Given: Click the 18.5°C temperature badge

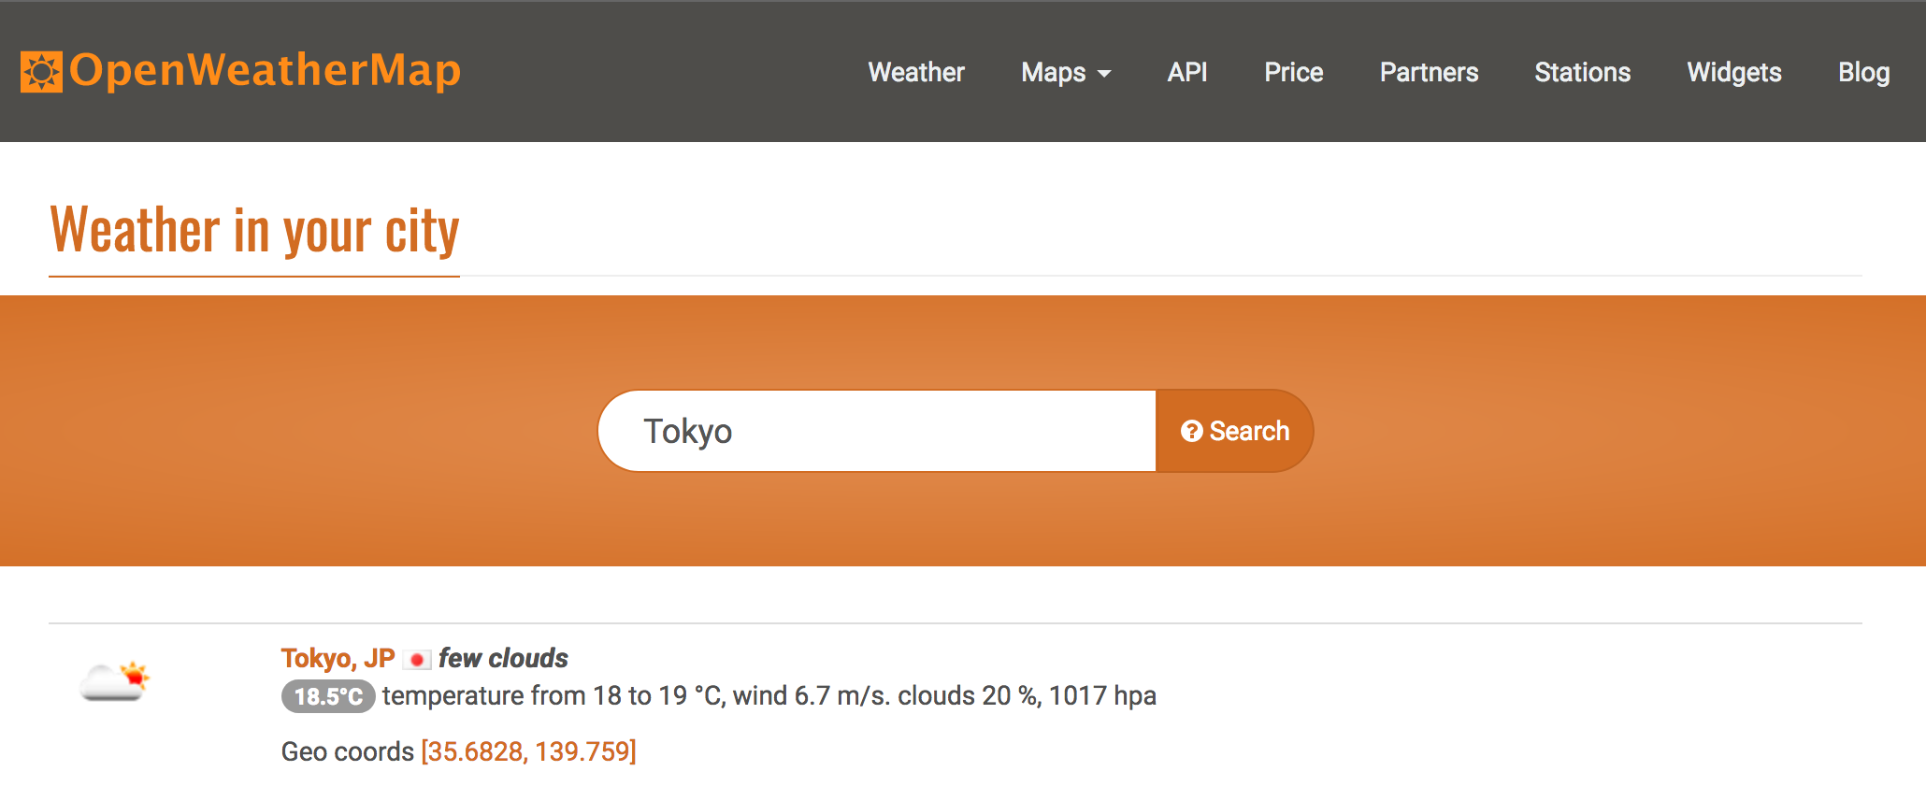Looking at the screenshot, I should click(x=328, y=696).
